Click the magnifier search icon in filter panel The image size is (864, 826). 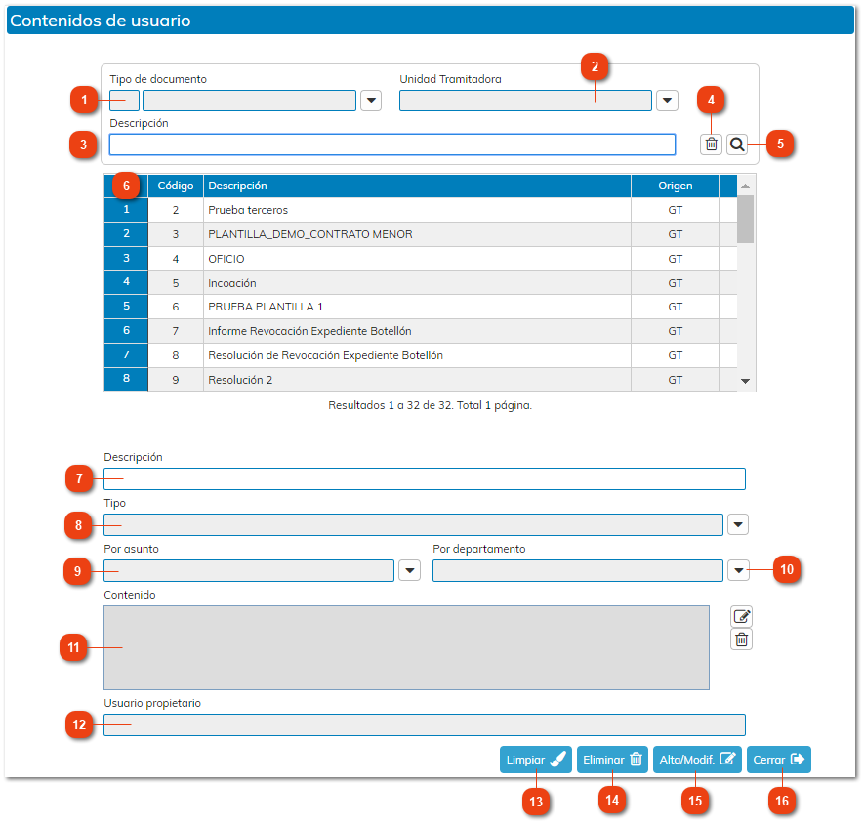pyautogui.click(x=737, y=145)
